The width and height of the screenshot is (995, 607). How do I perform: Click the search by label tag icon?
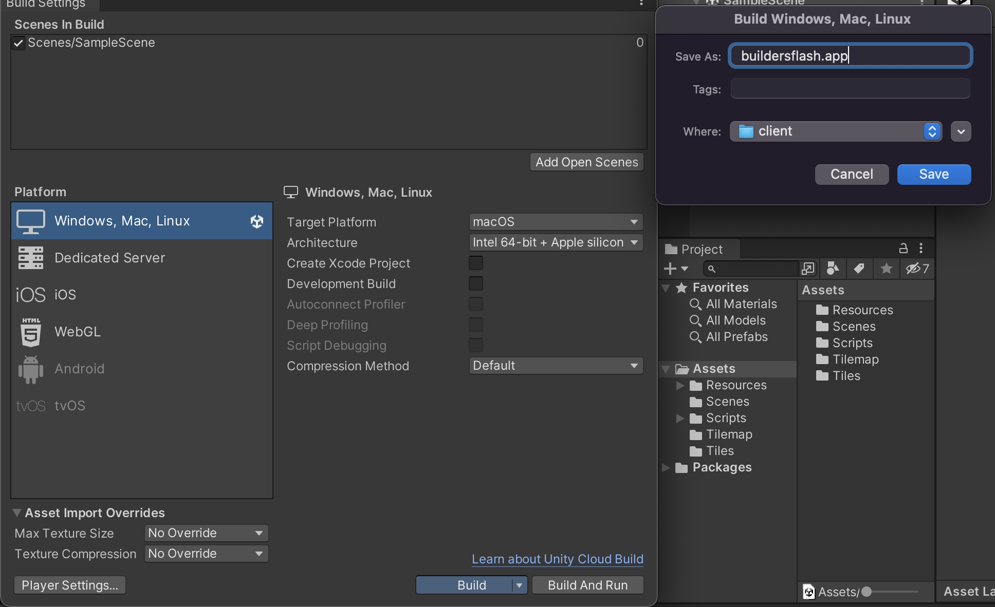click(x=859, y=269)
